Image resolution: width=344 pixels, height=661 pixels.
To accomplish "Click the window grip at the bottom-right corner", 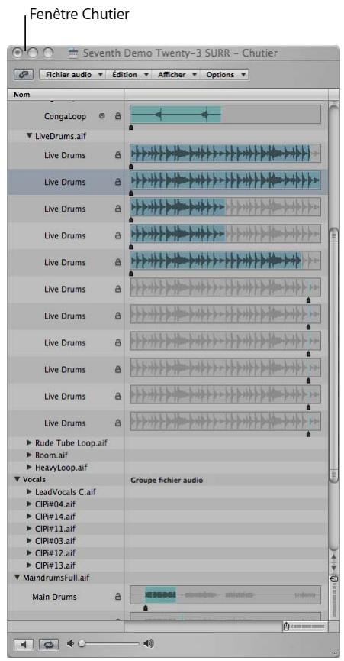I will [336, 652].
